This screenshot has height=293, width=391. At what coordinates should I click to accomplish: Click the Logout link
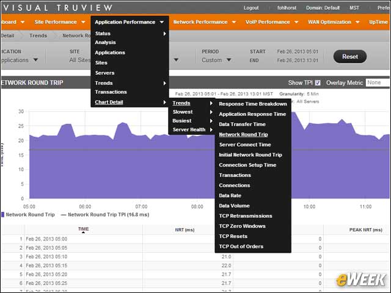click(251, 8)
